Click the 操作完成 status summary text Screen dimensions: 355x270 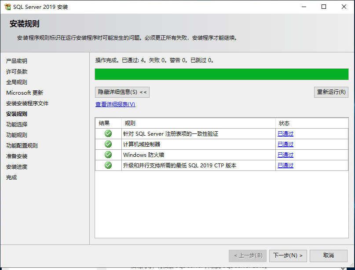[154, 60]
